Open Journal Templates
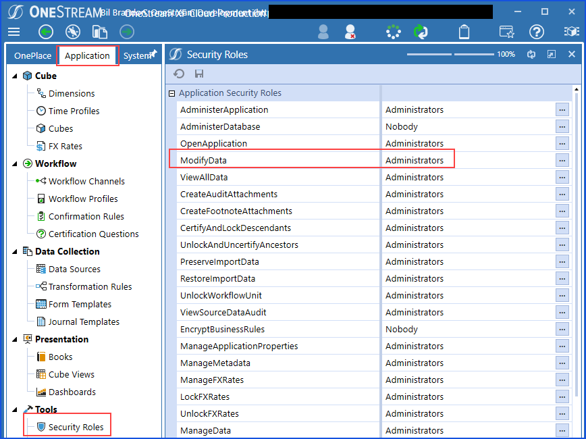 [78, 322]
